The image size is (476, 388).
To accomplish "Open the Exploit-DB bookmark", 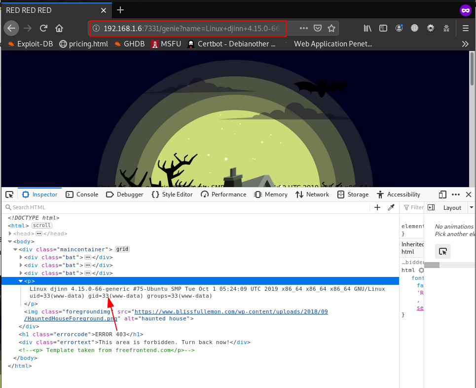I will 30,44.
